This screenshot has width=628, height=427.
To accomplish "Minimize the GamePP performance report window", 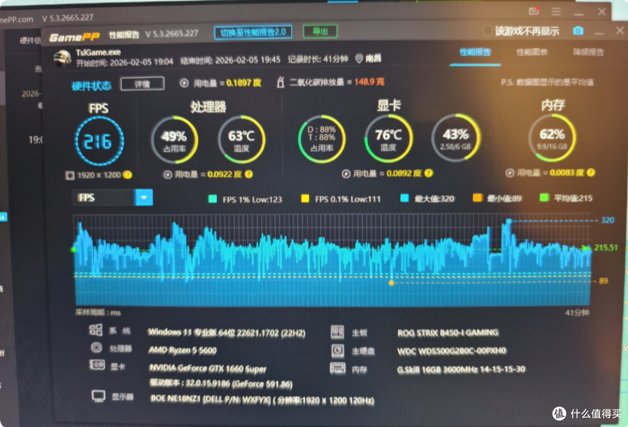I will point(599,31).
